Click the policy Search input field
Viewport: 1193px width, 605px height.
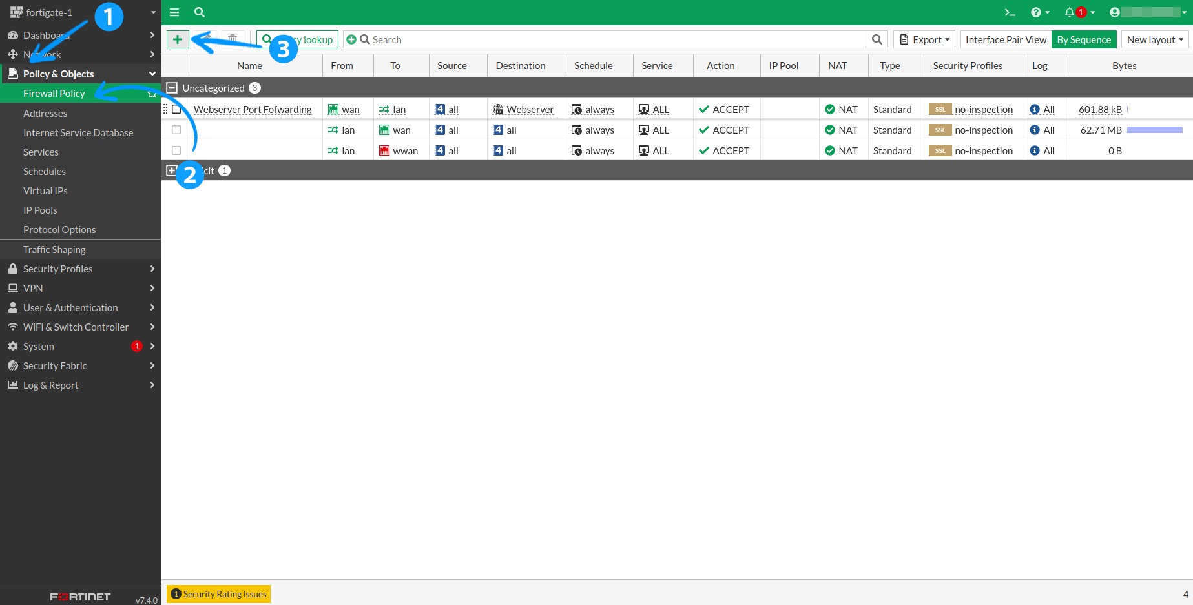(614, 39)
